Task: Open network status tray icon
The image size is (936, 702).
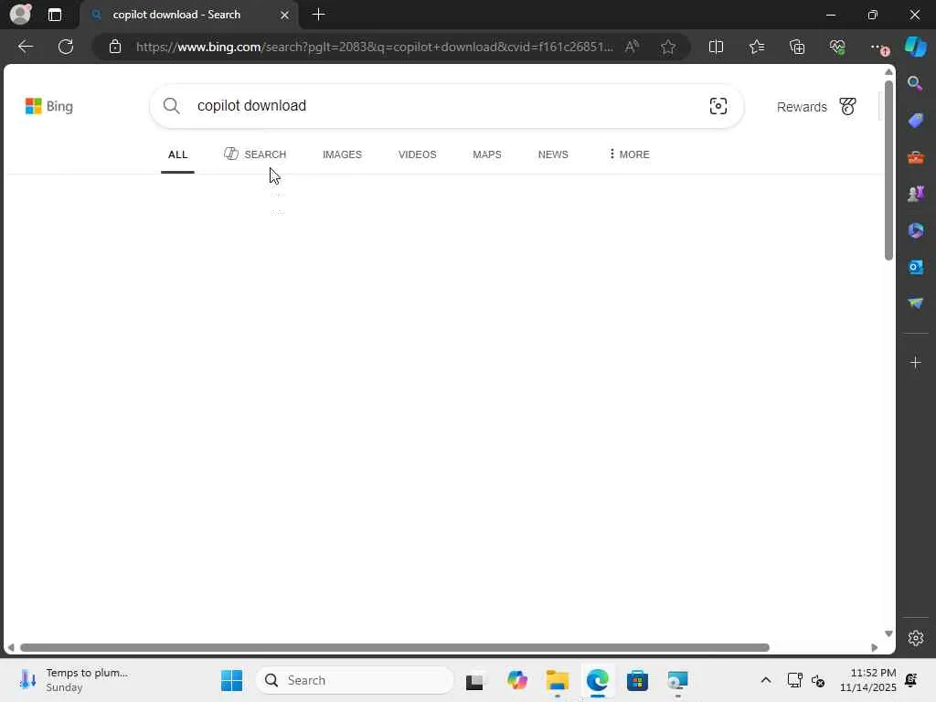Action: pos(794,680)
